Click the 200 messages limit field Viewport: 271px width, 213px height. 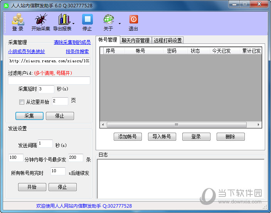coord(76,158)
